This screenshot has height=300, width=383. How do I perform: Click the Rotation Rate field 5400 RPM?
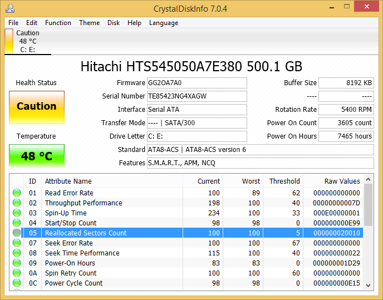[x=346, y=110]
